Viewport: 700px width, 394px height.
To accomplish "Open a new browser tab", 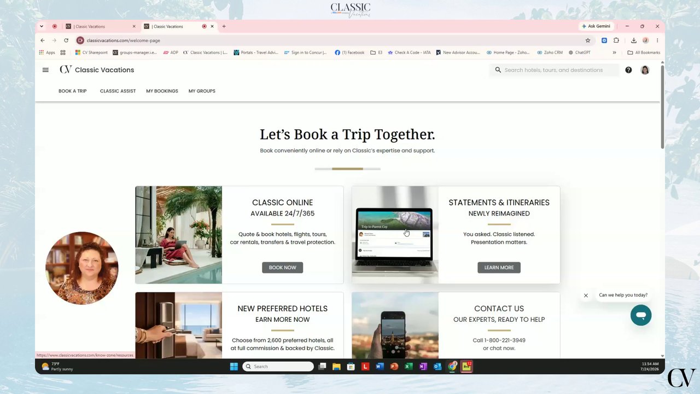I will (x=224, y=26).
